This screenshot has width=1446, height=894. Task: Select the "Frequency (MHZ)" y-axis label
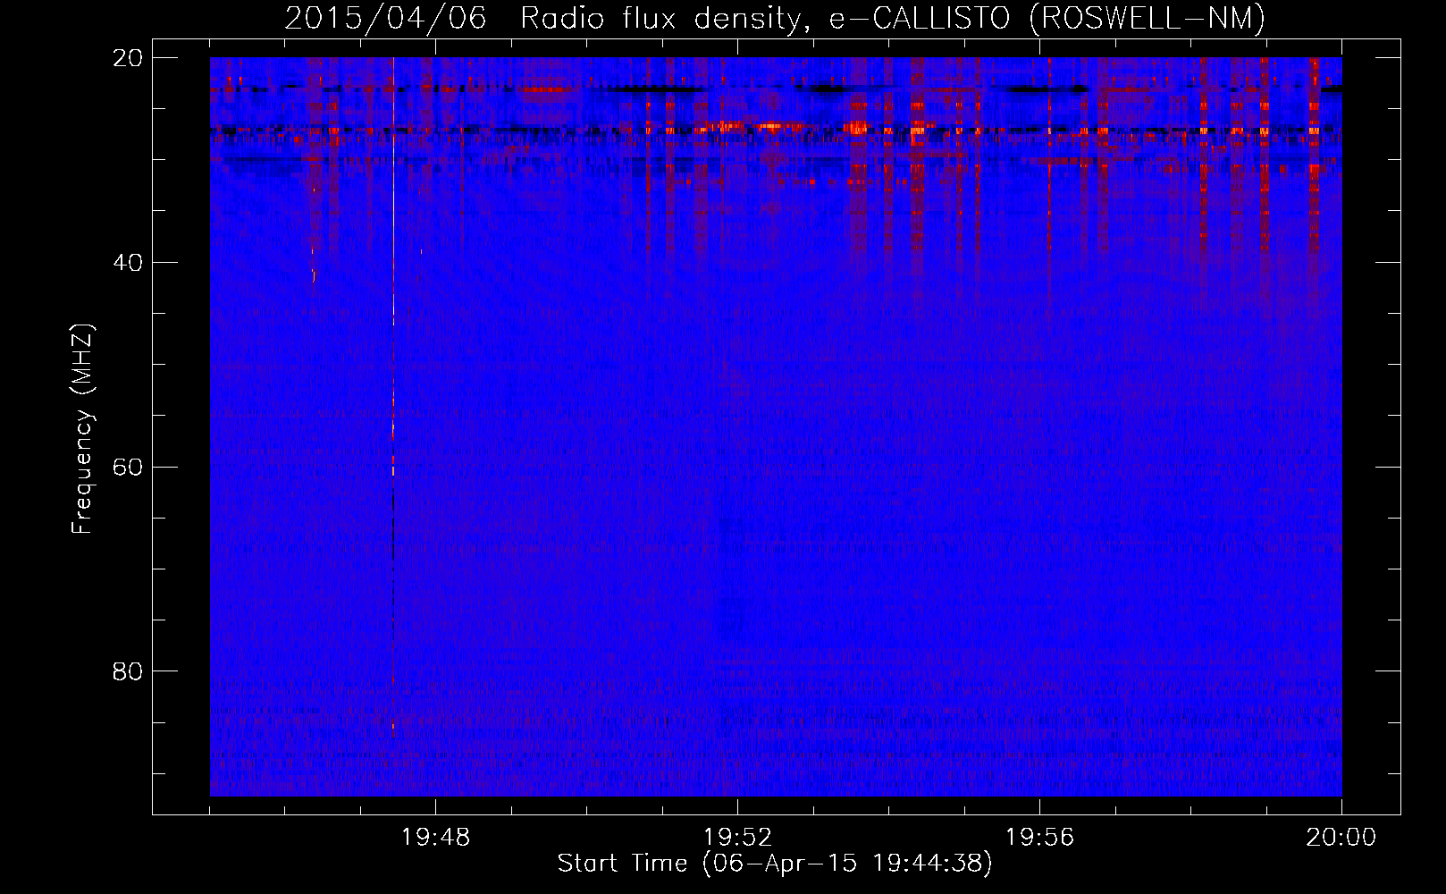pos(82,429)
